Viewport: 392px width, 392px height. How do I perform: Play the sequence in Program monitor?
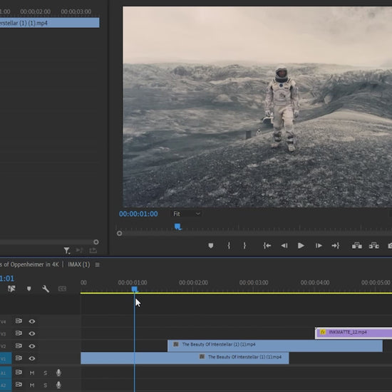(x=301, y=246)
